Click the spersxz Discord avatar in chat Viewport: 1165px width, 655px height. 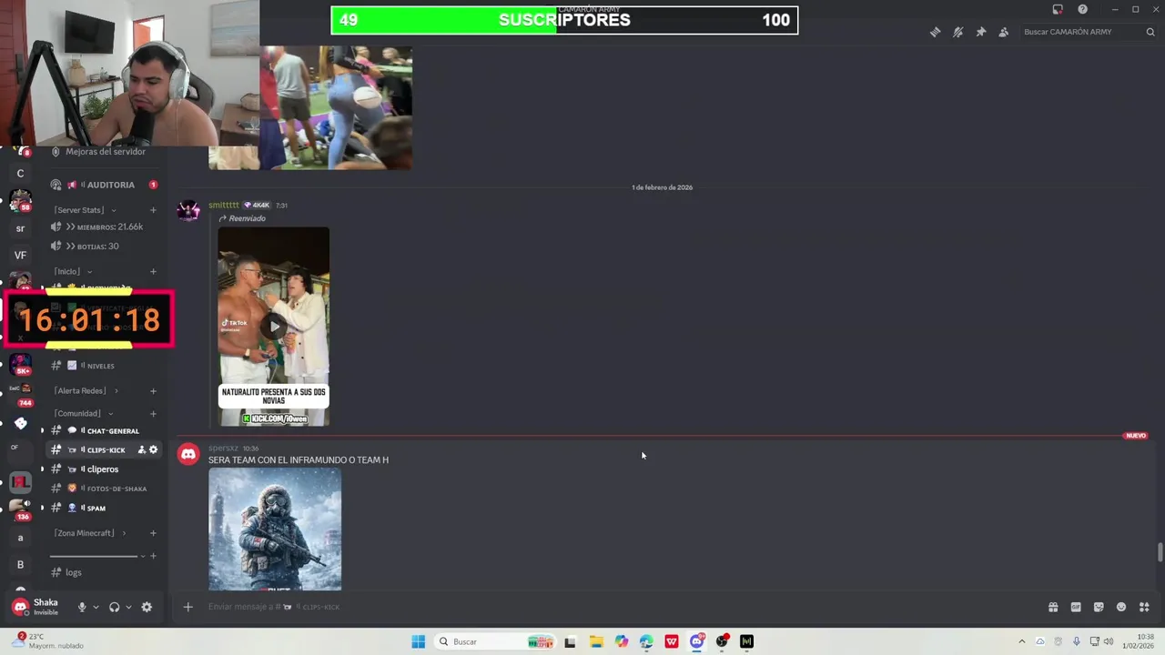[x=188, y=454]
